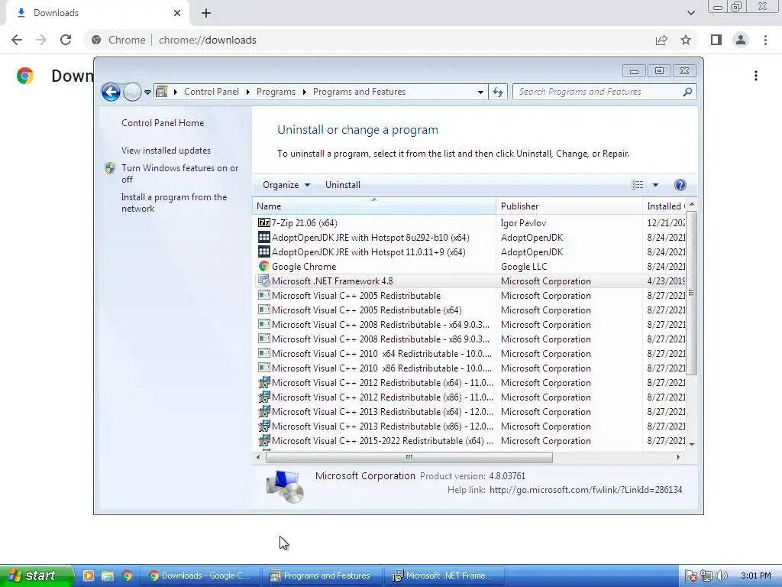Viewport: 782px width, 587px height.
Task: Open Chrome tab search dropdown chevron
Action: 690,13
